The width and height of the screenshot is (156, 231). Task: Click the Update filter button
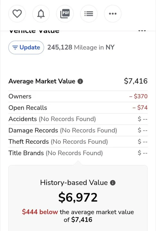point(26,47)
